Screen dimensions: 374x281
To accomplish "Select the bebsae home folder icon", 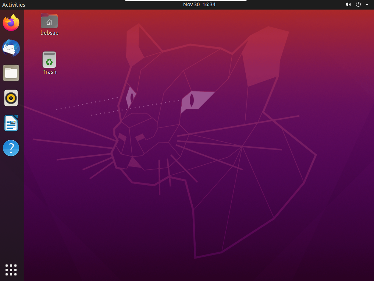I will [49, 21].
